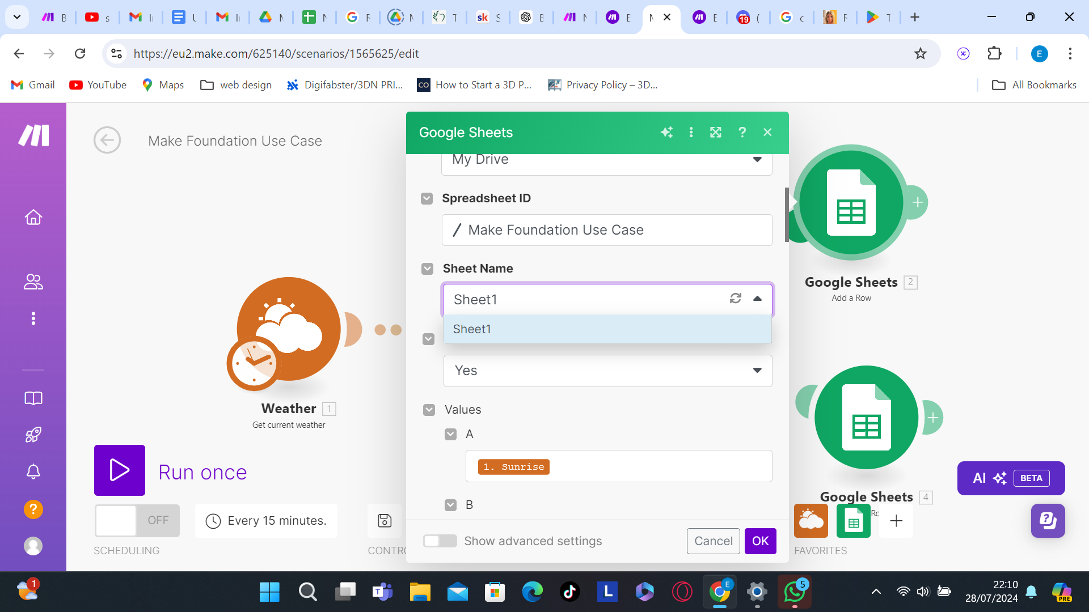Open the Organization home icon in sidebar
Viewport: 1089px width, 612px height.
pos(33,218)
